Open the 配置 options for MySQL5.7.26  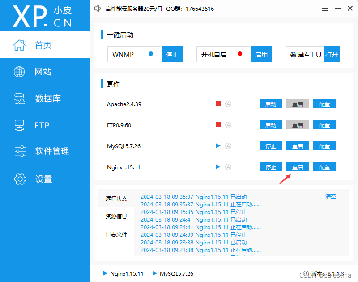[324, 146]
